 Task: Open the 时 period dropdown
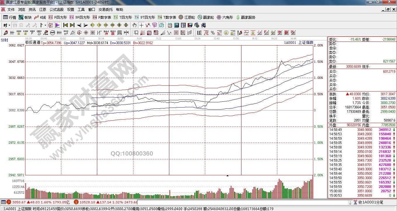click(x=7, y=25)
